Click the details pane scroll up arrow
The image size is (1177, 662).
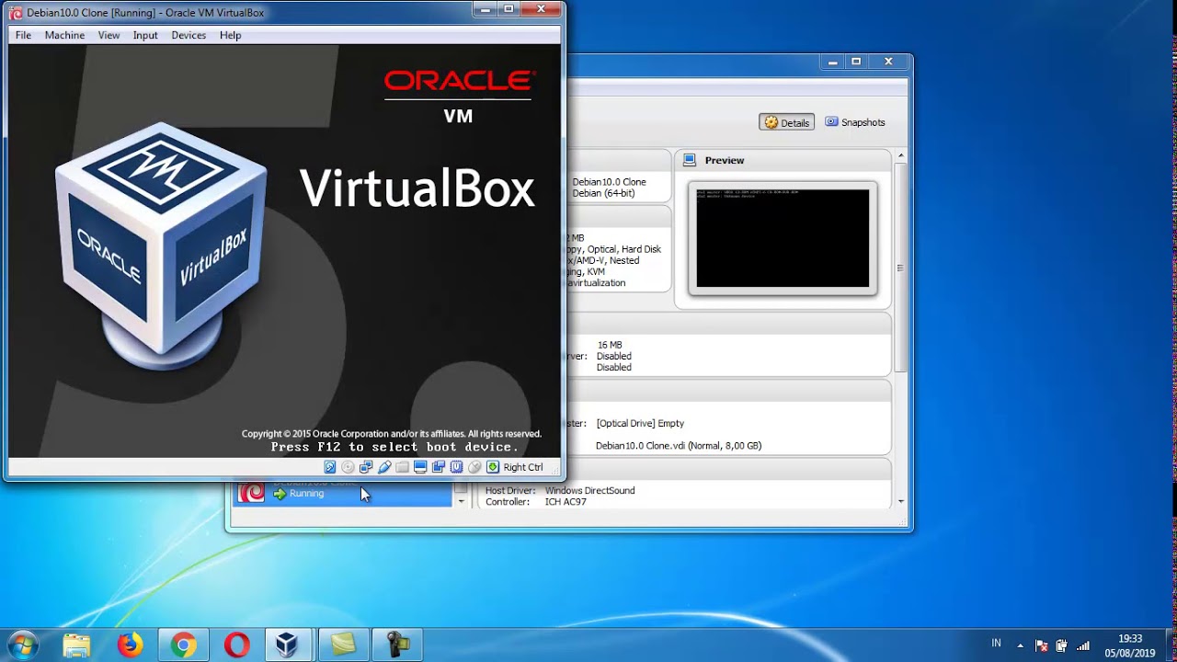(x=900, y=155)
